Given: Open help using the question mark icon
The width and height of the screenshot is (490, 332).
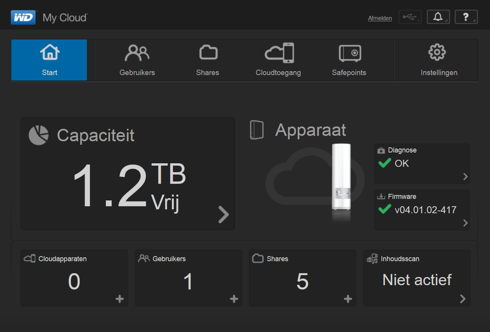Looking at the screenshot, I should pyautogui.click(x=466, y=17).
